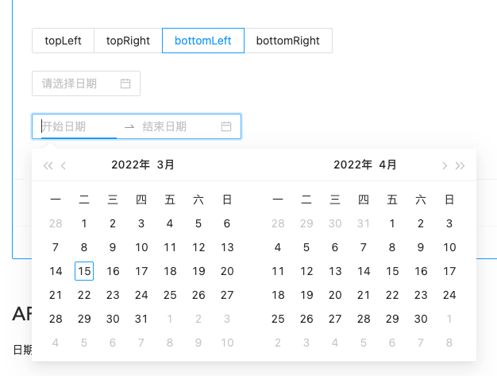Pick greyed February 28 in March panel
497x376 pixels.
[x=56, y=223]
